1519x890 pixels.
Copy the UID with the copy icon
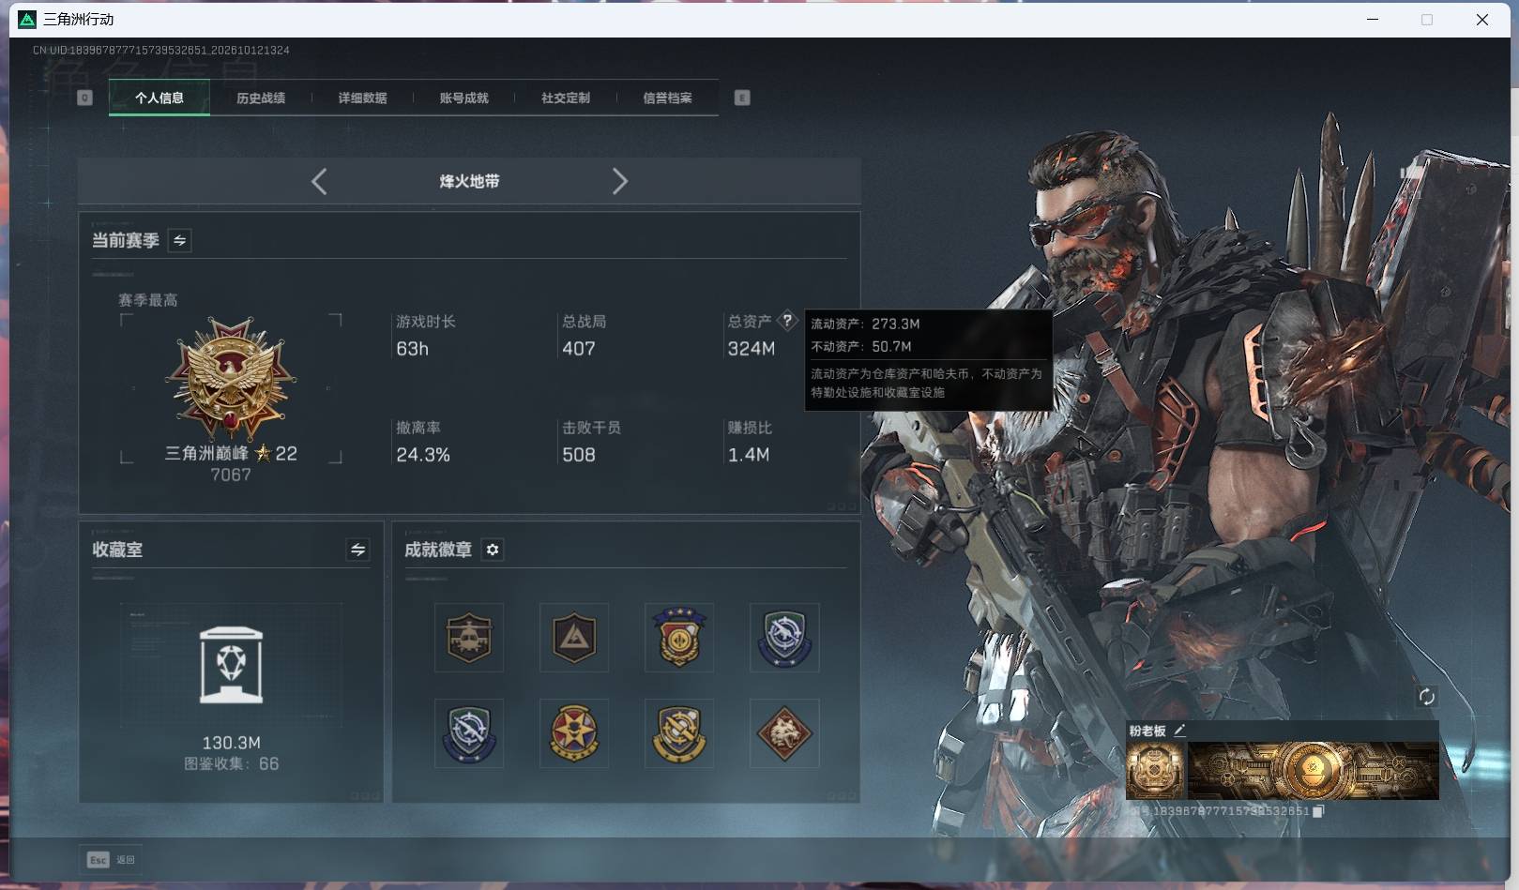click(x=1317, y=811)
